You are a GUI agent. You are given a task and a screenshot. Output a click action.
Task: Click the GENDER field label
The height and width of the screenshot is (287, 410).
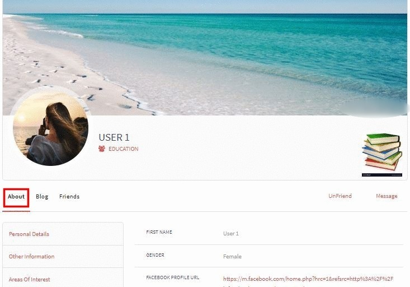(155, 255)
